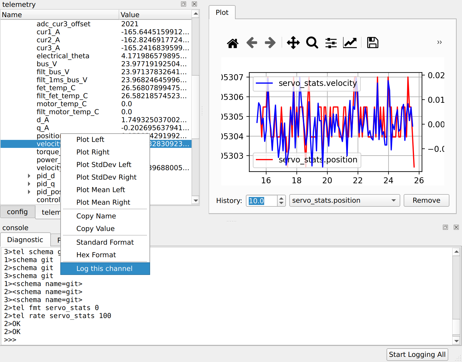
Task: Select Copy Name from the context menu
Action: click(96, 216)
